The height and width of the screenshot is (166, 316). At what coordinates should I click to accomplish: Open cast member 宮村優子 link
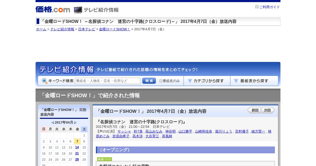tap(242, 131)
